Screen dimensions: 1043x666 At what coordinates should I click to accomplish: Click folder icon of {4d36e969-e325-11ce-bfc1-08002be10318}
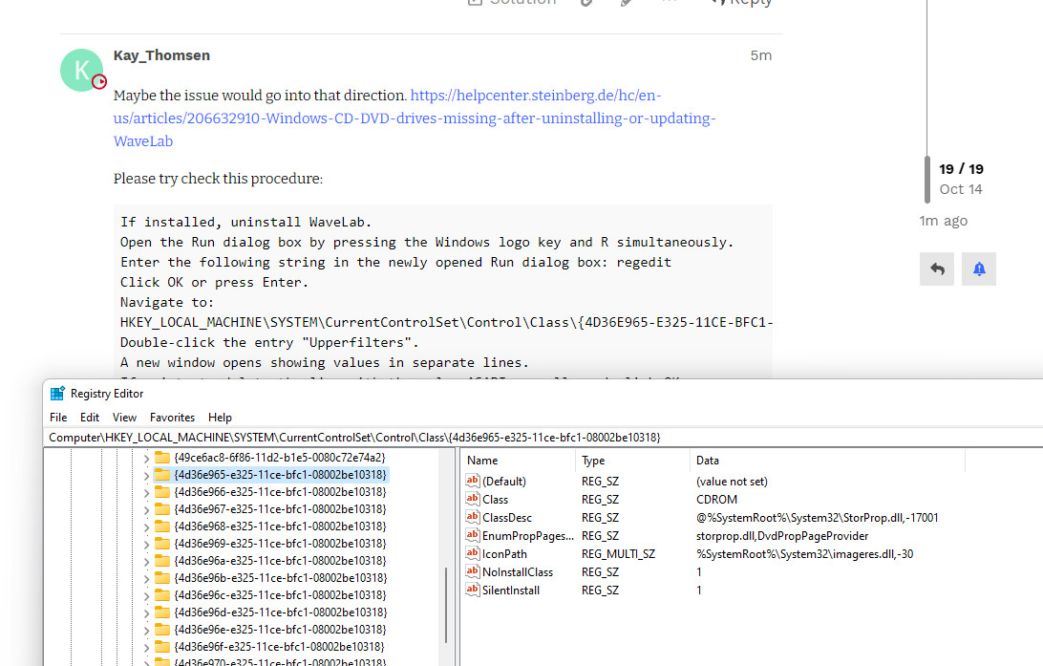pyautogui.click(x=162, y=543)
